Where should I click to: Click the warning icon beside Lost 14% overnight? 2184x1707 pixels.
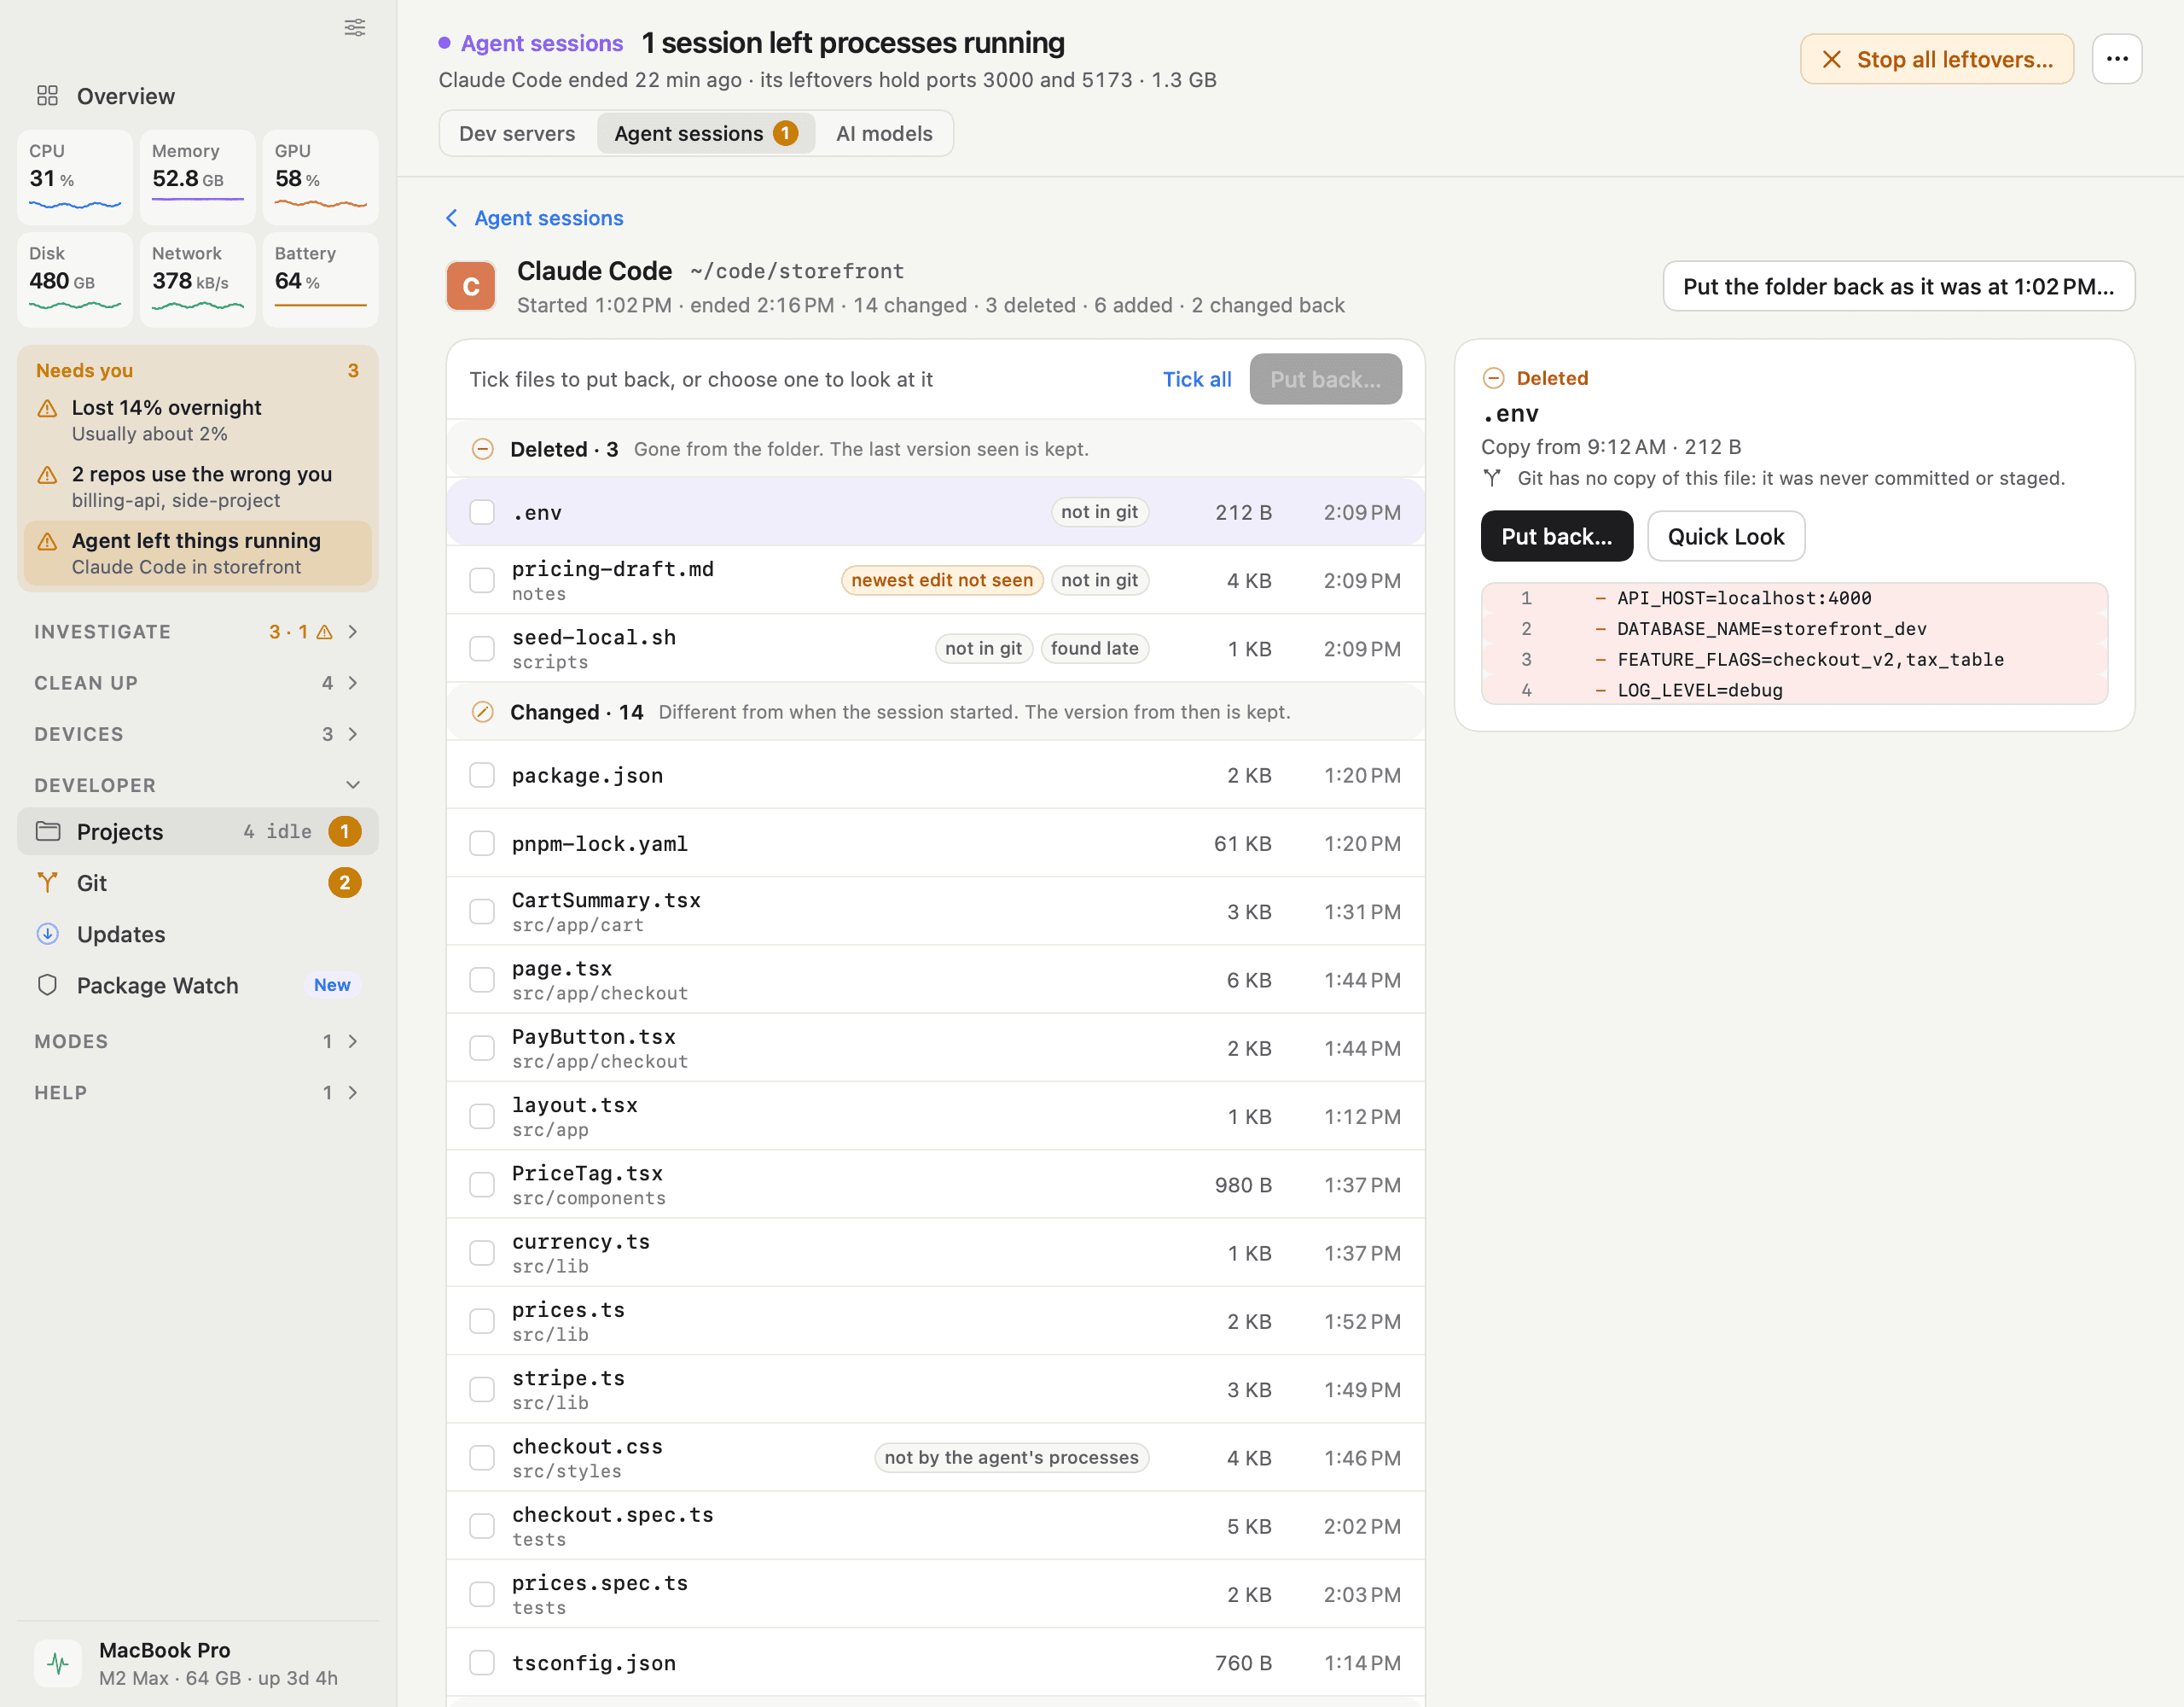47,408
